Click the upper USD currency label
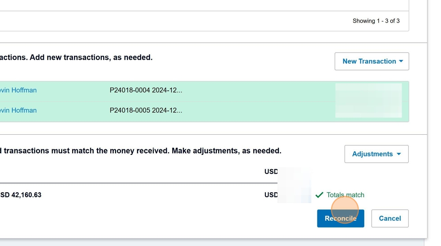This screenshot has width=441, height=246. [271, 172]
